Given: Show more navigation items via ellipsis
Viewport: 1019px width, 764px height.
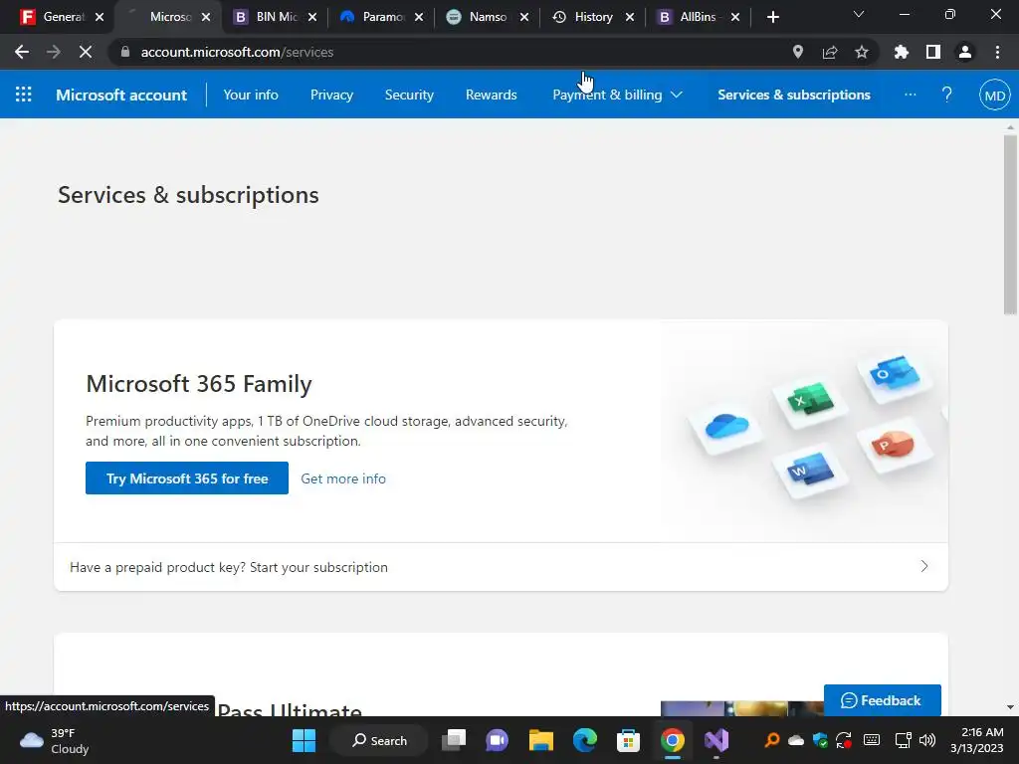Looking at the screenshot, I should tap(910, 95).
